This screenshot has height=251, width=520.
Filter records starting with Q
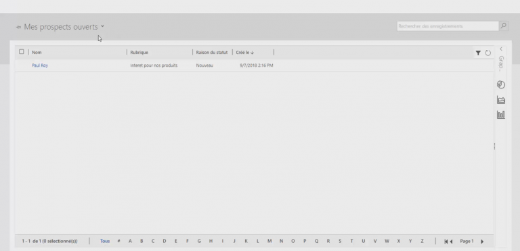point(316,241)
